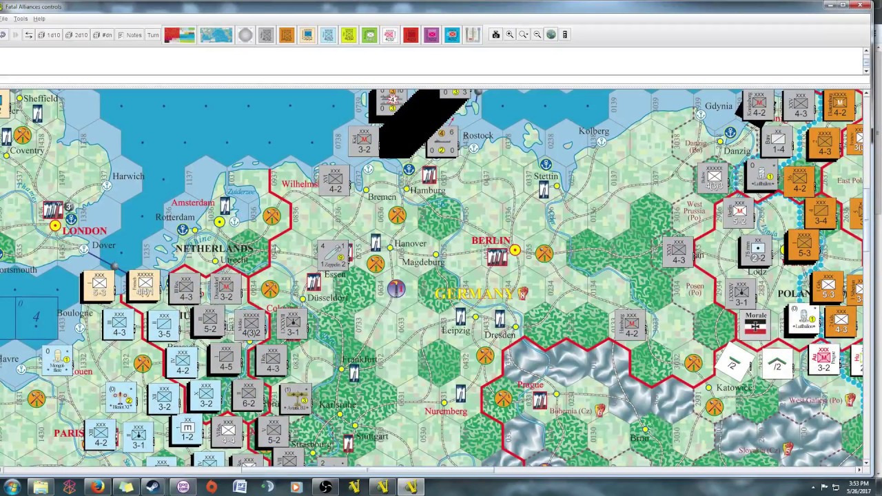Screen dimensions: 882x496
Task: Click the chat panel scroll-up arrow
Action: pyautogui.click(x=867, y=52)
